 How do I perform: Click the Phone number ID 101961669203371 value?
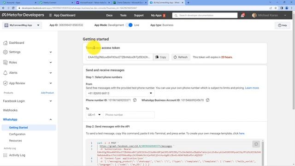(x=119, y=100)
